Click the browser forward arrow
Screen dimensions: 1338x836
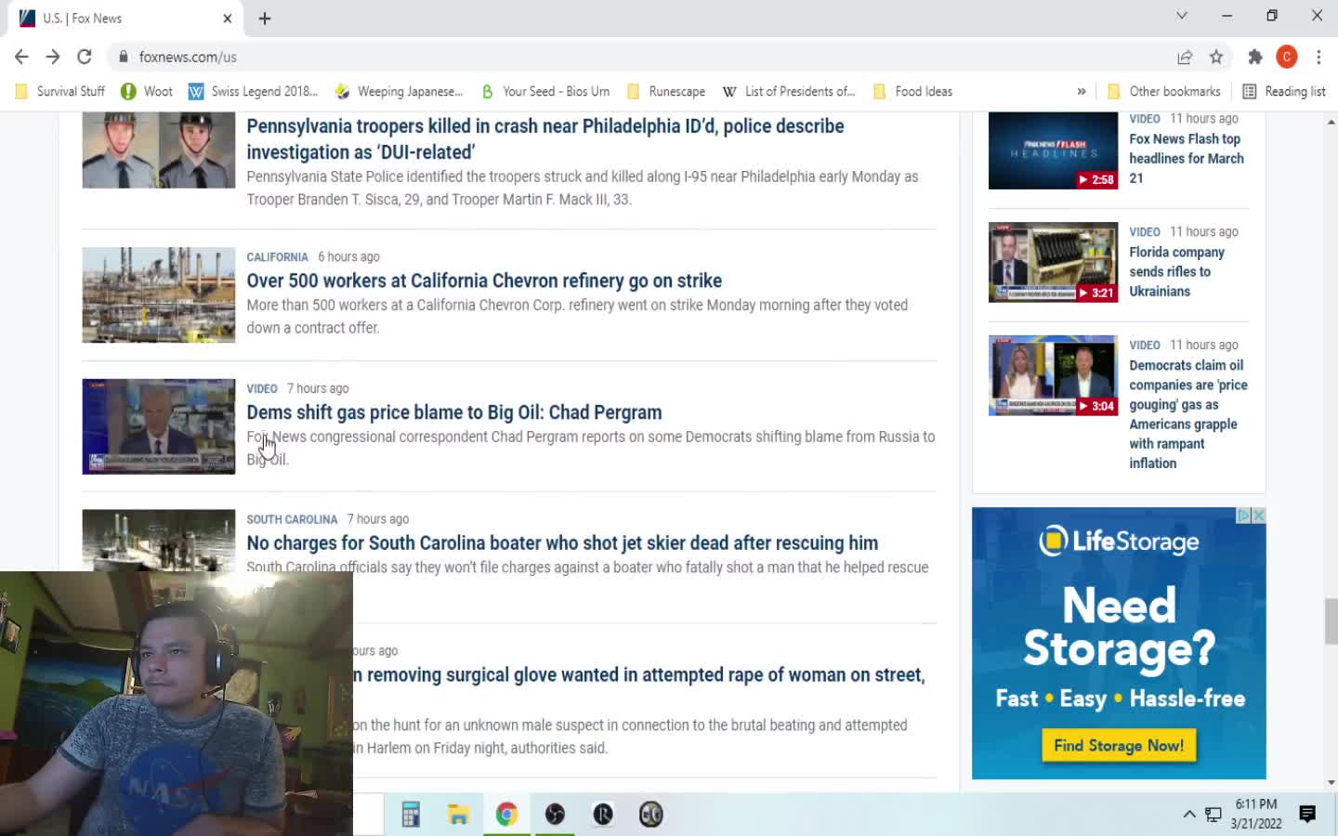[53, 57]
